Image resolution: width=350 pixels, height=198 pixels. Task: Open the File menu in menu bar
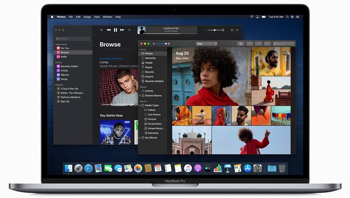pos(71,17)
